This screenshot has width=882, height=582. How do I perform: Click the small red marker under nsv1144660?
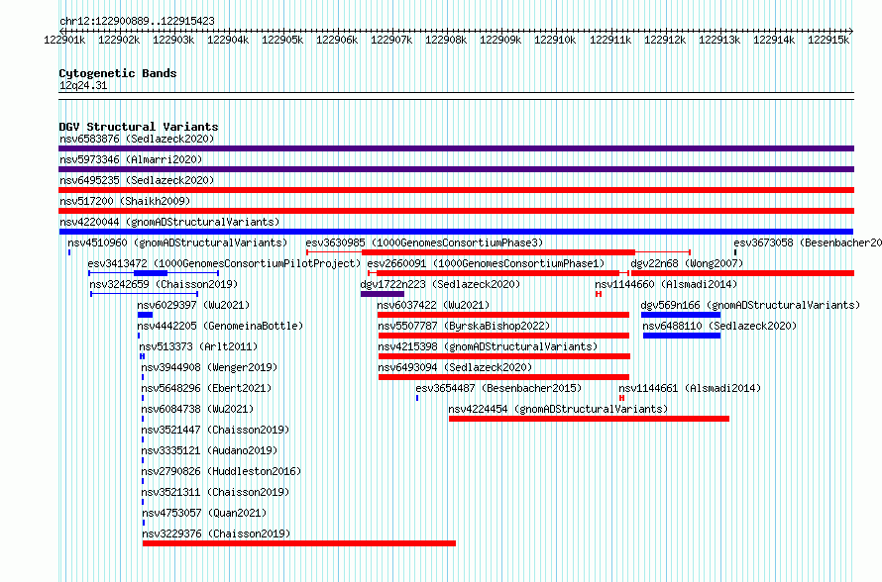(x=599, y=294)
